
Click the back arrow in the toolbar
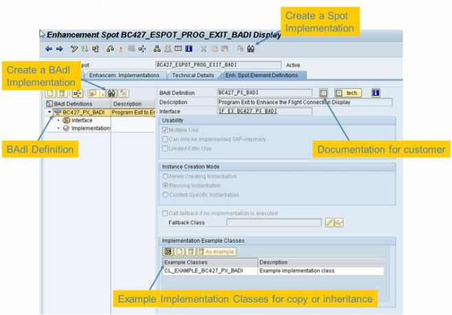click(x=49, y=49)
